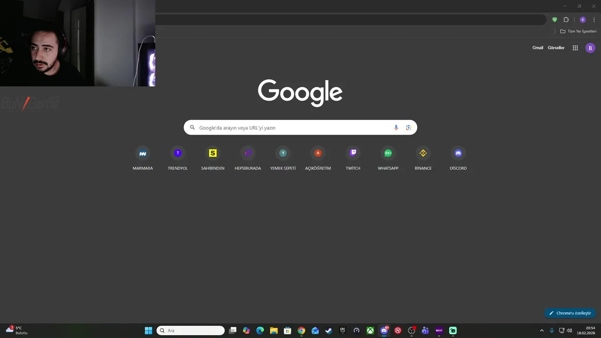Switch to Chrome on taskbar

click(x=301, y=330)
